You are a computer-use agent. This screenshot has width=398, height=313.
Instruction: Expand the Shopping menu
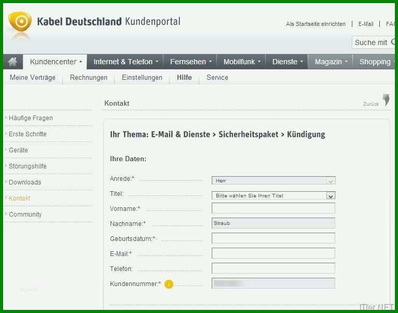pyautogui.click(x=375, y=62)
